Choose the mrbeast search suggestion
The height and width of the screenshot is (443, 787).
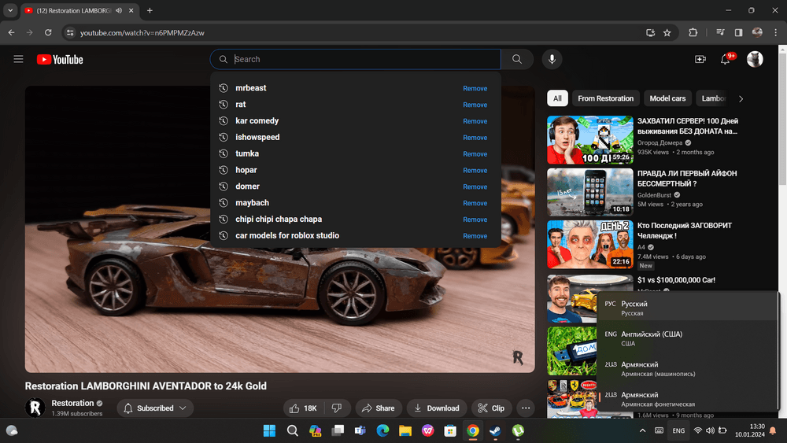(x=251, y=88)
